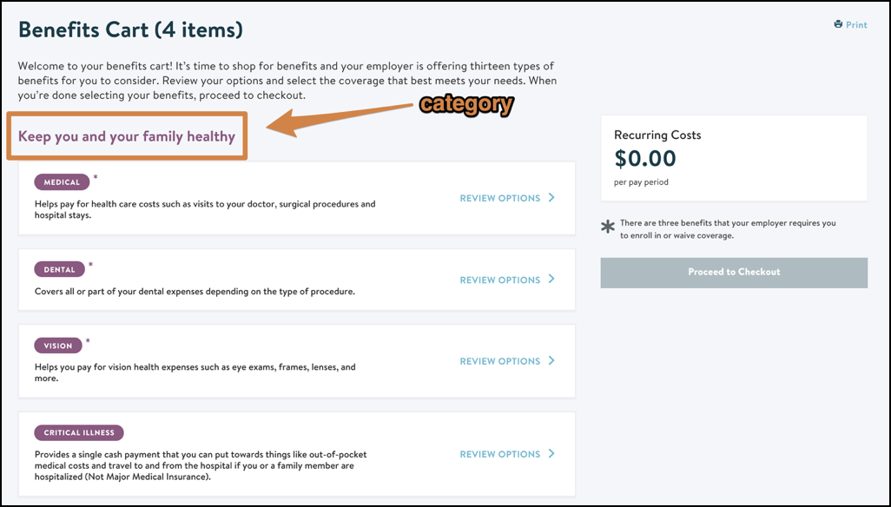Screen dimensions: 891x507
Task: Click the chevron arrow for Critical Illness options
Action: coord(551,454)
